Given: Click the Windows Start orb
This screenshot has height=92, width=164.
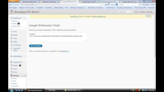Looking at the screenshot, I should click(12, 90).
